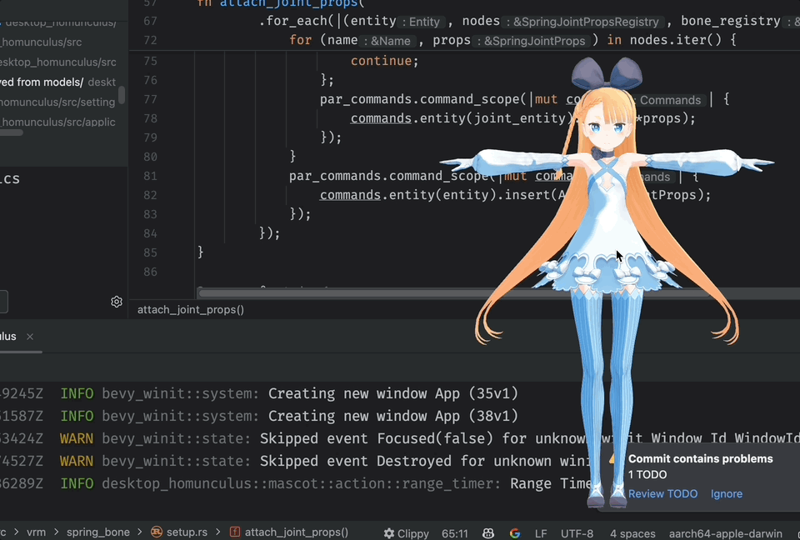Select attach_joint_props() in the bottom navigation bar

tap(297, 532)
